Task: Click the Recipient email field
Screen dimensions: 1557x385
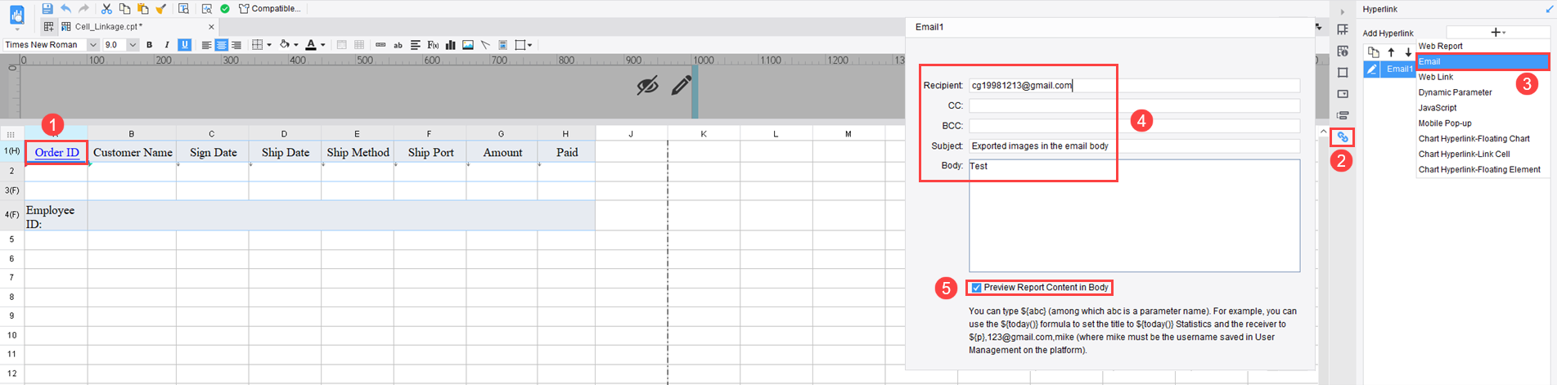Action: tap(1134, 85)
